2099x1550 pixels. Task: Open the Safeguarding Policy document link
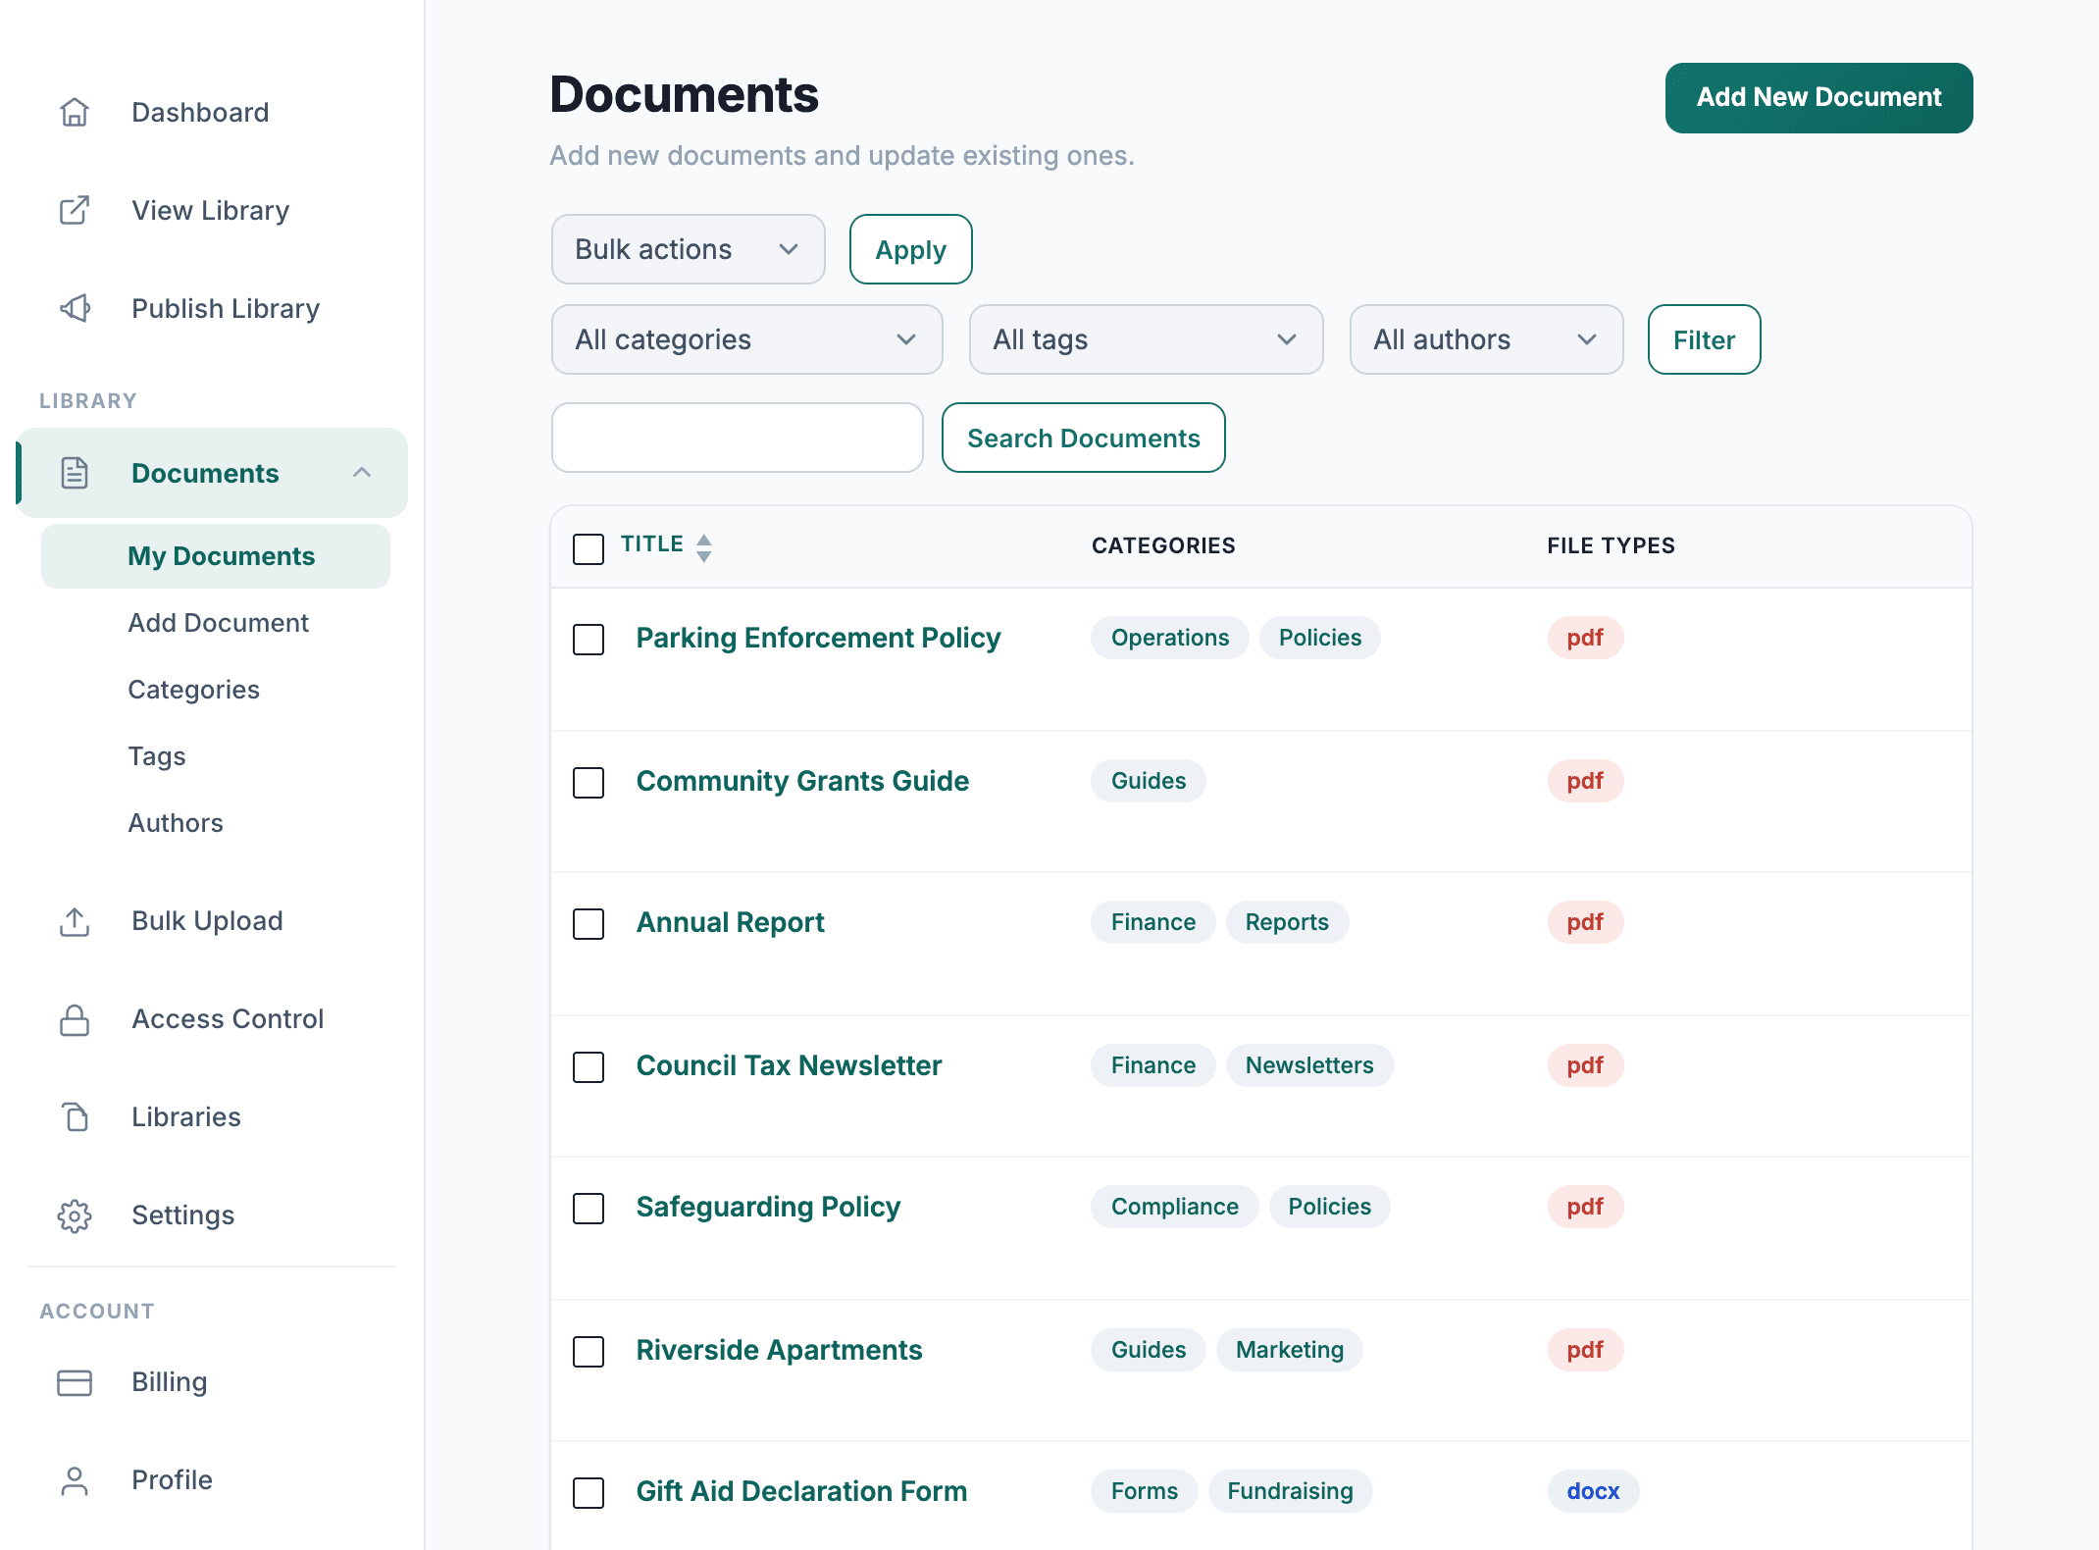768,1207
